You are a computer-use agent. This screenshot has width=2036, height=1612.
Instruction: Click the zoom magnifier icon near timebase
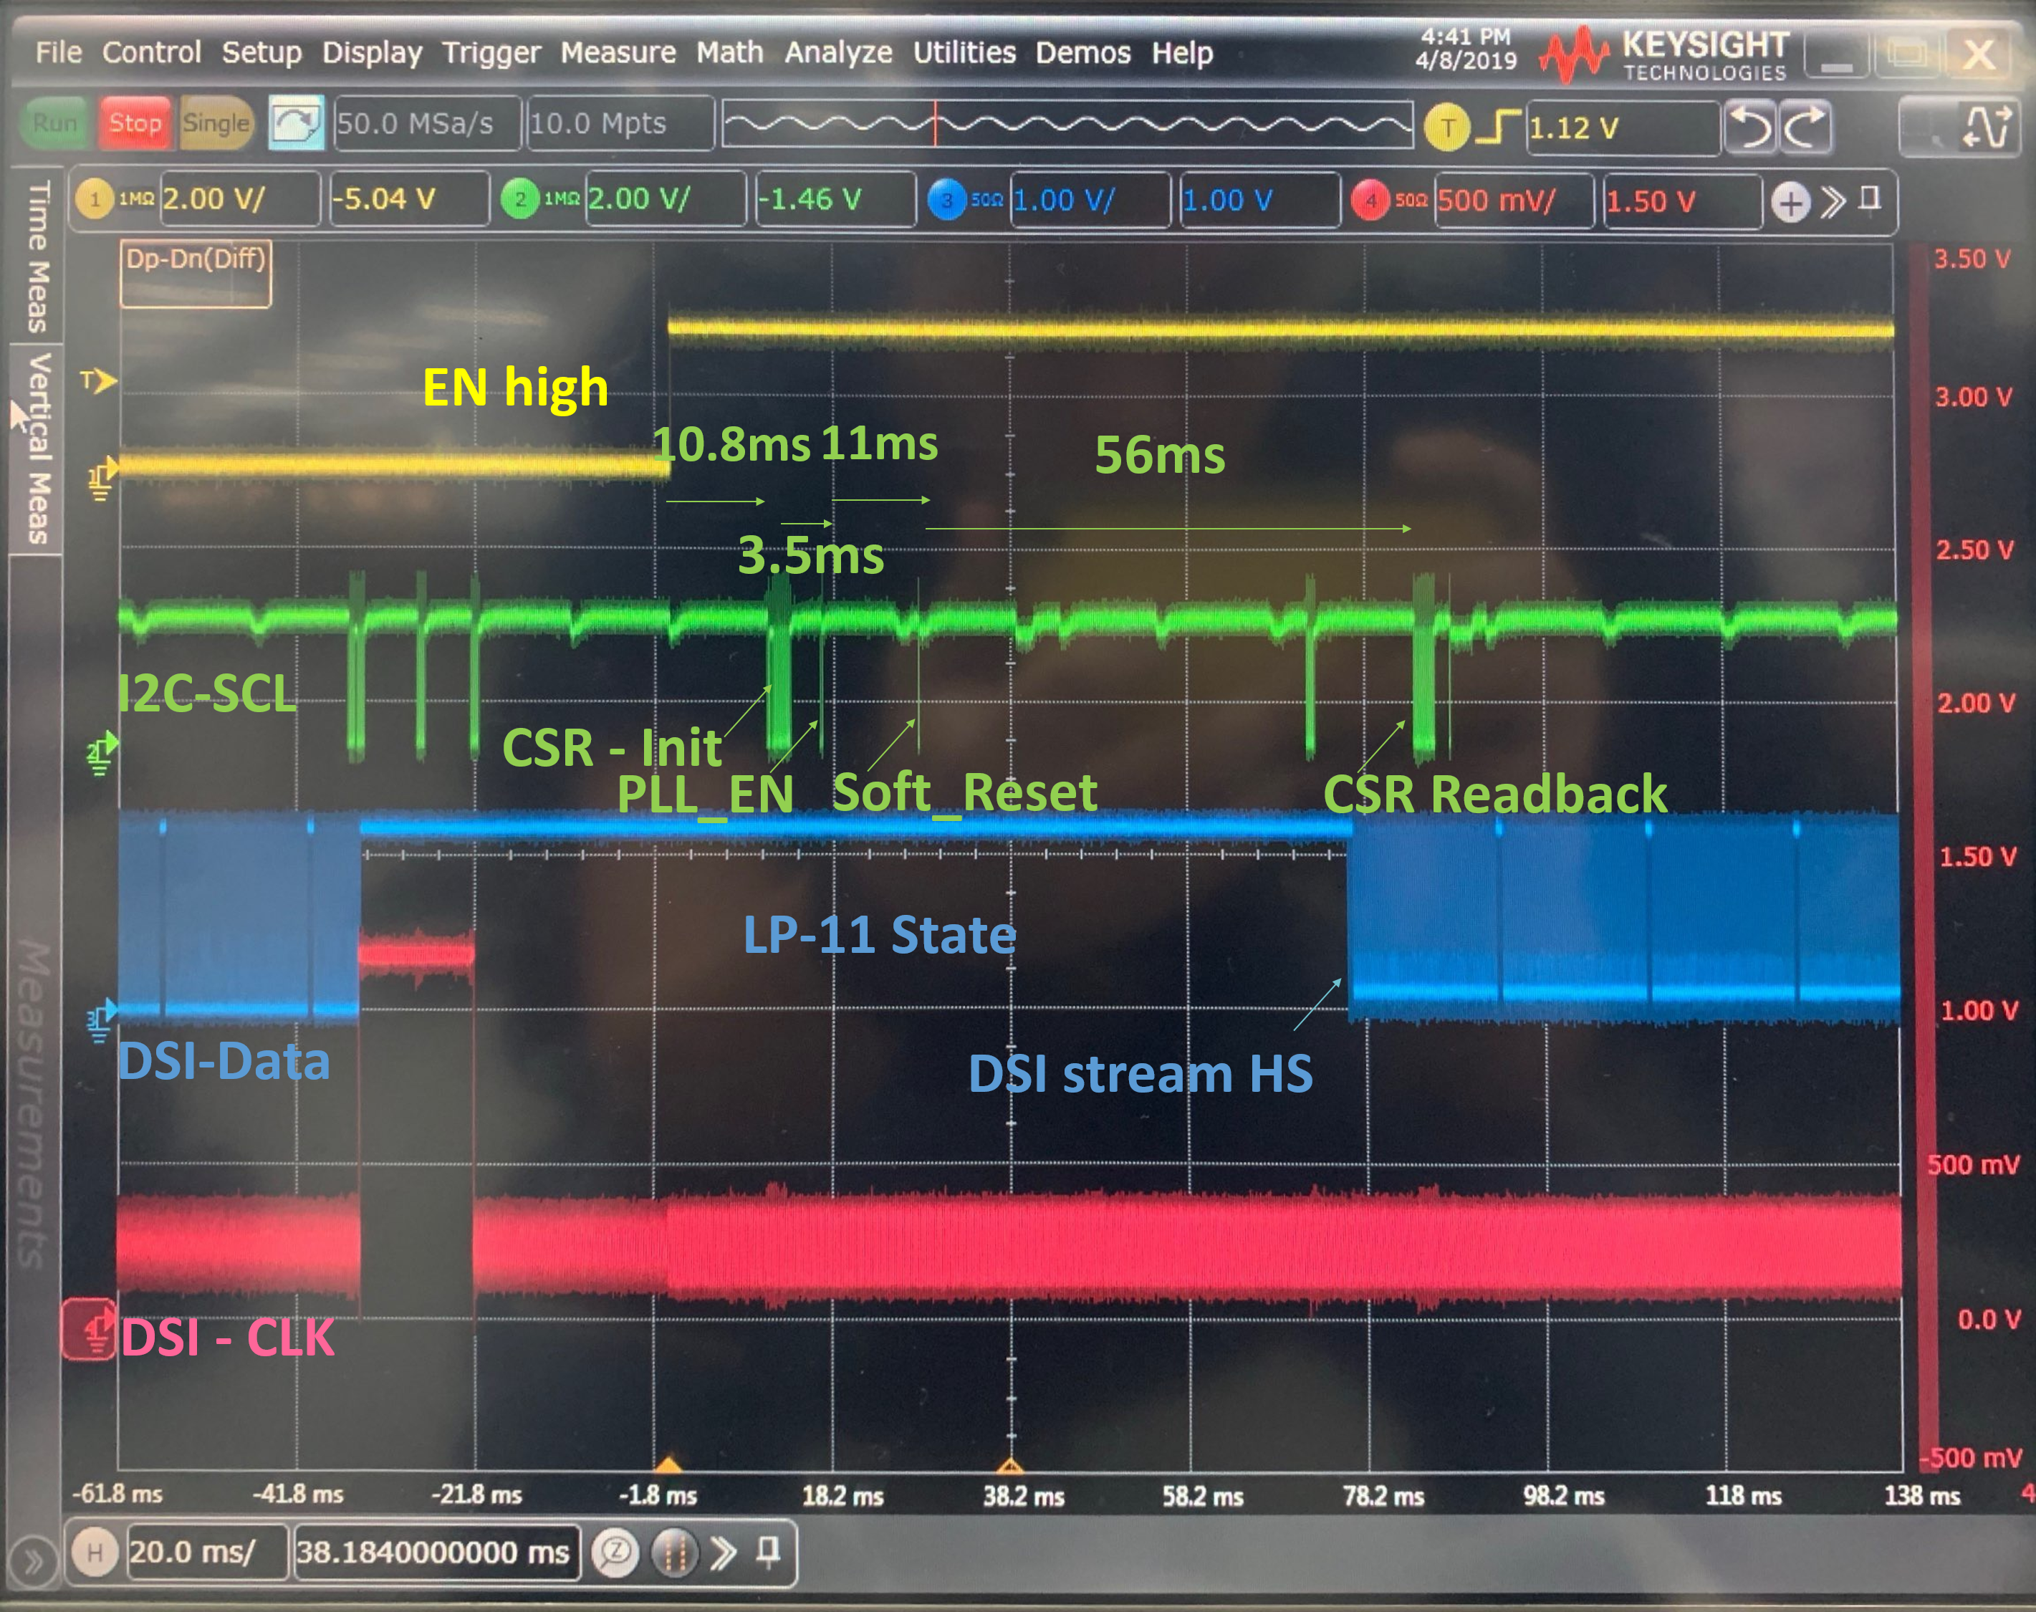(615, 1552)
